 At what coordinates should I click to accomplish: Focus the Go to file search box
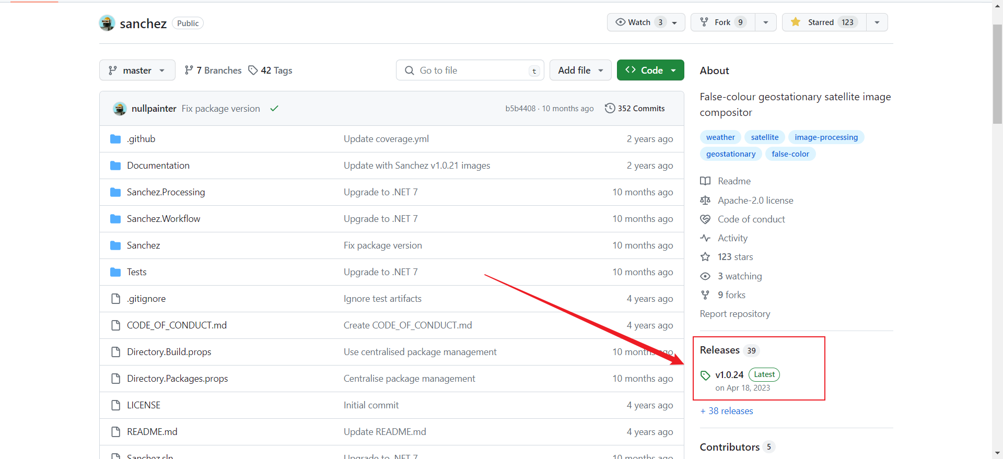(469, 70)
